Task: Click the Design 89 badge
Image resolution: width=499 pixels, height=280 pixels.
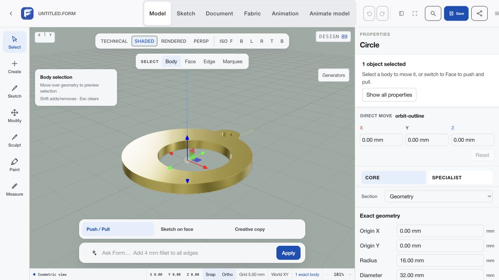Action: 333,37
